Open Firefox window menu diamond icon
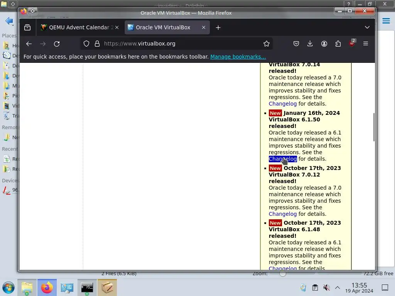The height and width of the screenshot is (296, 395). point(33,11)
